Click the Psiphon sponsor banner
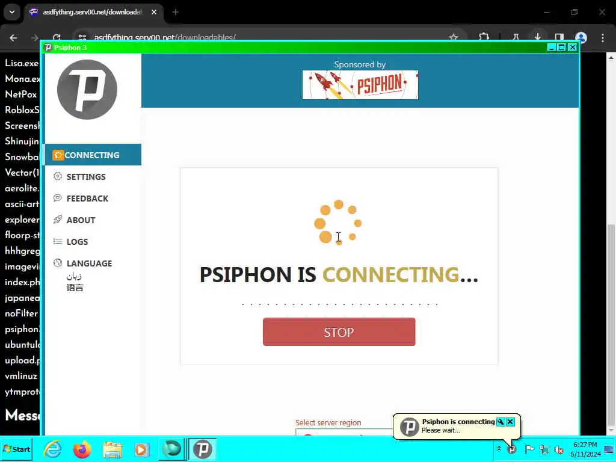 360,85
